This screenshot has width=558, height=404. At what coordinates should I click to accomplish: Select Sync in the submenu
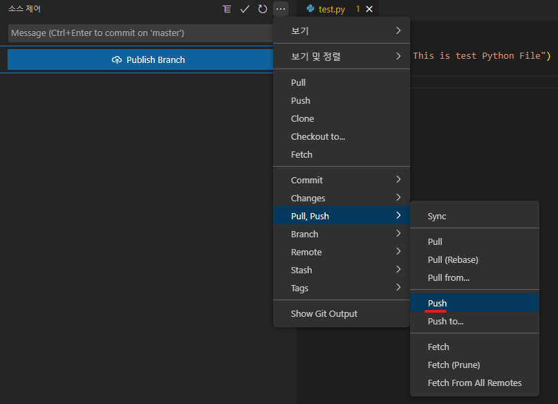click(x=474, y=216)
